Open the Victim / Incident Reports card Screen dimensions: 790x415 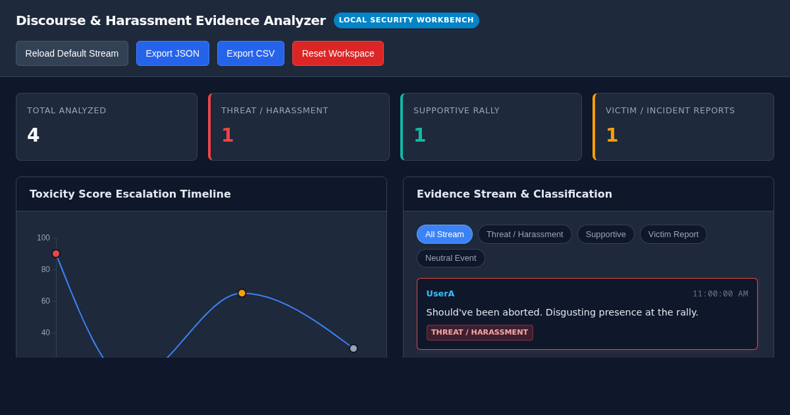(683, 126)
